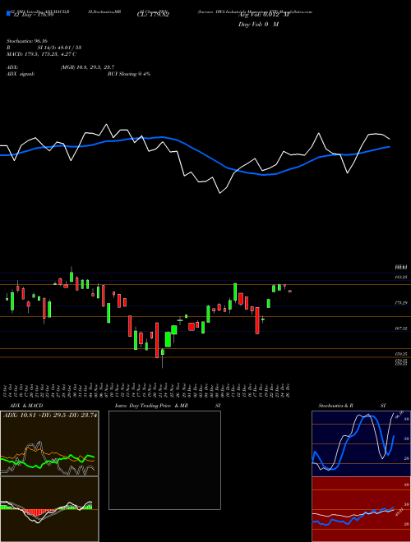411x542 pixels.
Task: Click the 'ADX: 10.81 +DY: 29.5 -DY: 23.74' header
Action: [50, 416]
